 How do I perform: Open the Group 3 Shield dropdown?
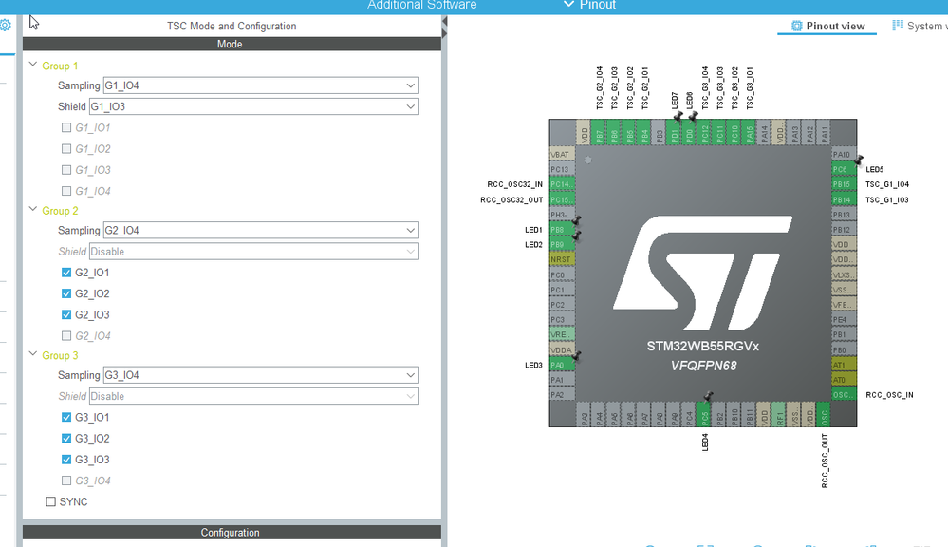(254, 396)
